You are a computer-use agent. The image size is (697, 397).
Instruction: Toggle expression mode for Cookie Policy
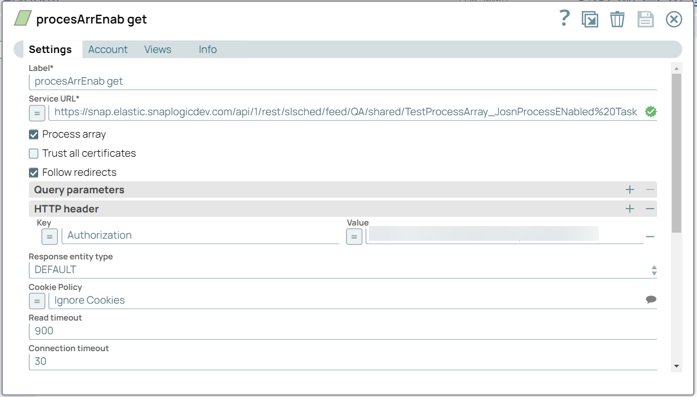[x=37, y=301]
